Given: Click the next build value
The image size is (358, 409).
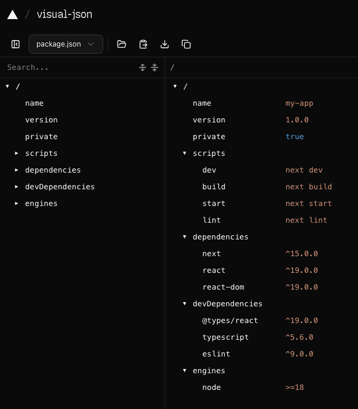Looking at the screenshot, I should point(308,187).
